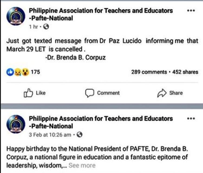
Task: Click the globe privacy icon beside 1 hr
Action: (x=46, y=27)
